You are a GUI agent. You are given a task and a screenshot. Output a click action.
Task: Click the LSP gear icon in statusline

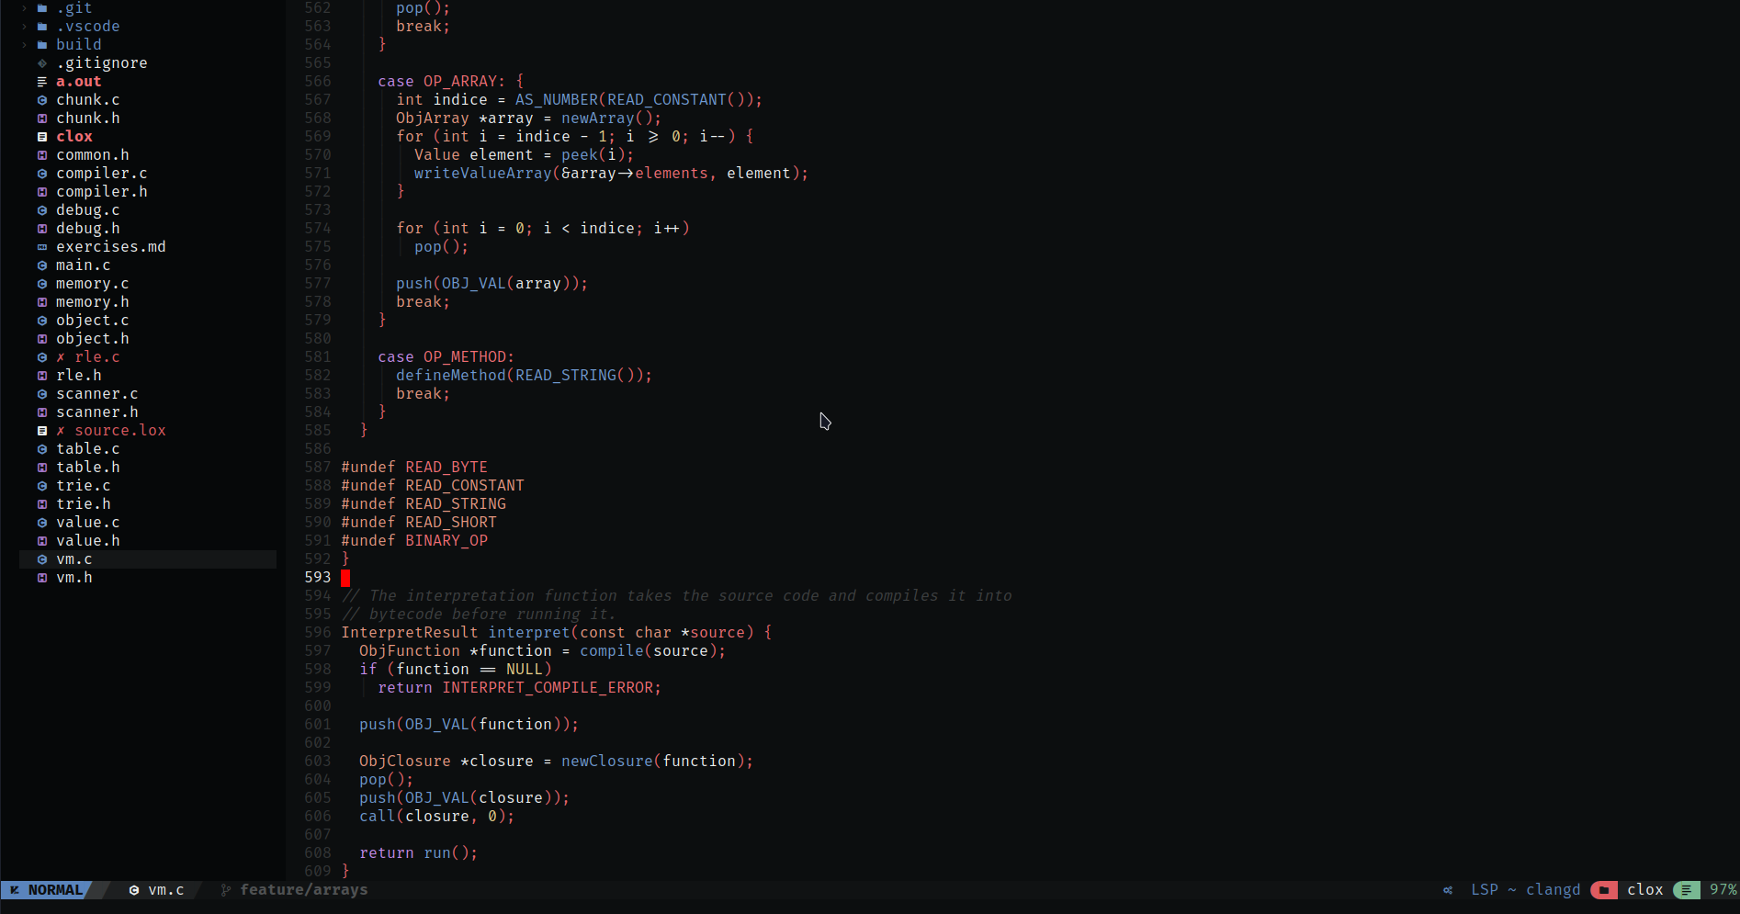pyautogui.click(x=1448, y=890)
